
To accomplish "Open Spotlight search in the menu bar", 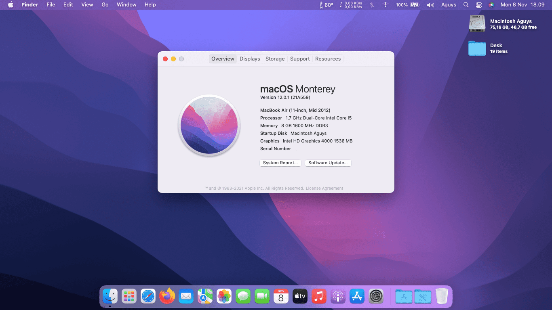I will click(466, 5).
